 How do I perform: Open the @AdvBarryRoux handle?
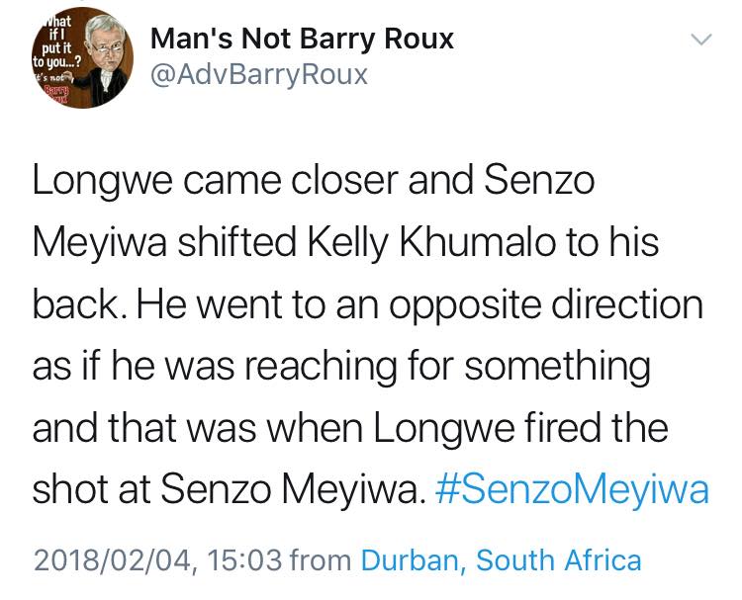pos(259,75)
